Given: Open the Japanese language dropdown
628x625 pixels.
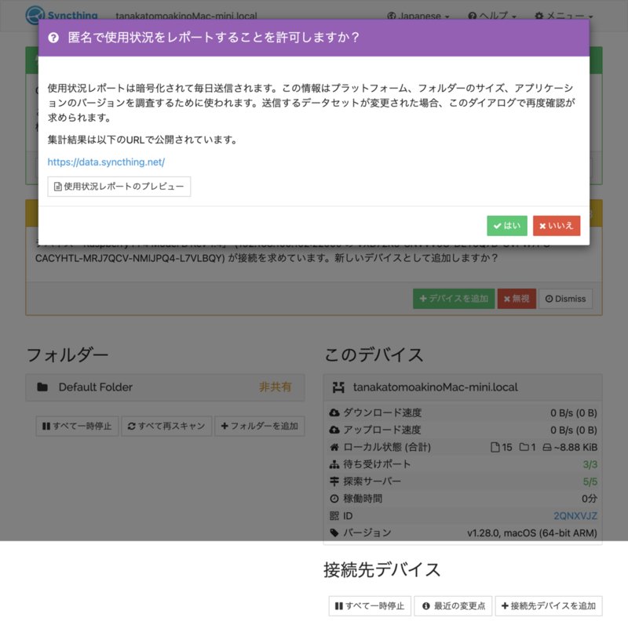Looking at the screenshot, I should [418, 16].
